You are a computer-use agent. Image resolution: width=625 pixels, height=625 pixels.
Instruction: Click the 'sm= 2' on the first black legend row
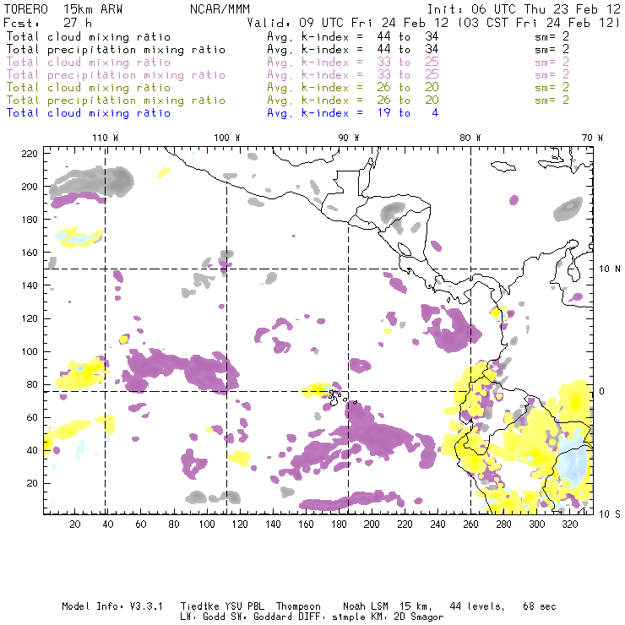tap(552, 36)
